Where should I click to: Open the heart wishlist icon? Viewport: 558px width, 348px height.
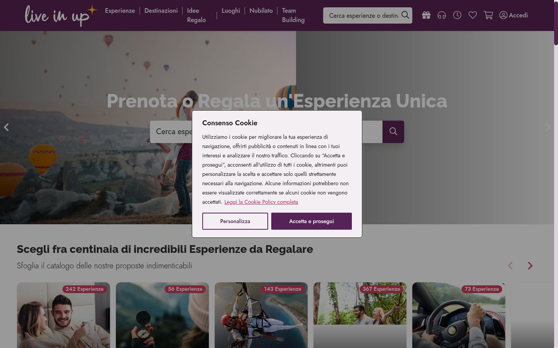point(473,15)
